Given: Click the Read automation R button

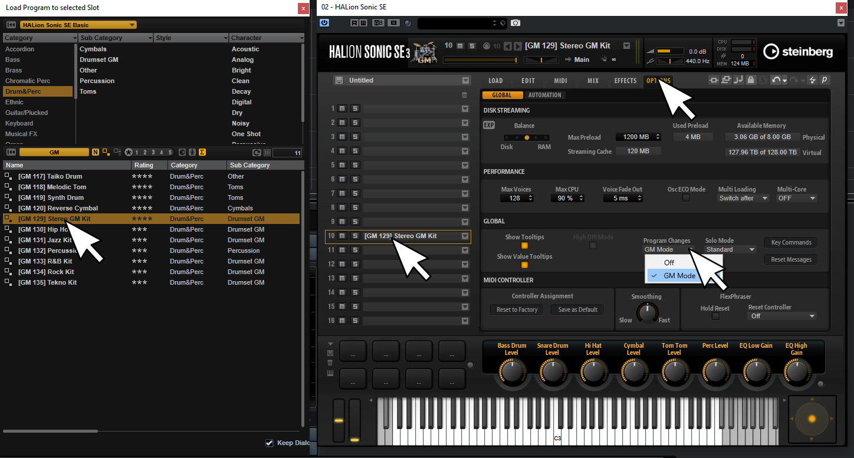Looking at the screenshot, I should coord(354,23).
